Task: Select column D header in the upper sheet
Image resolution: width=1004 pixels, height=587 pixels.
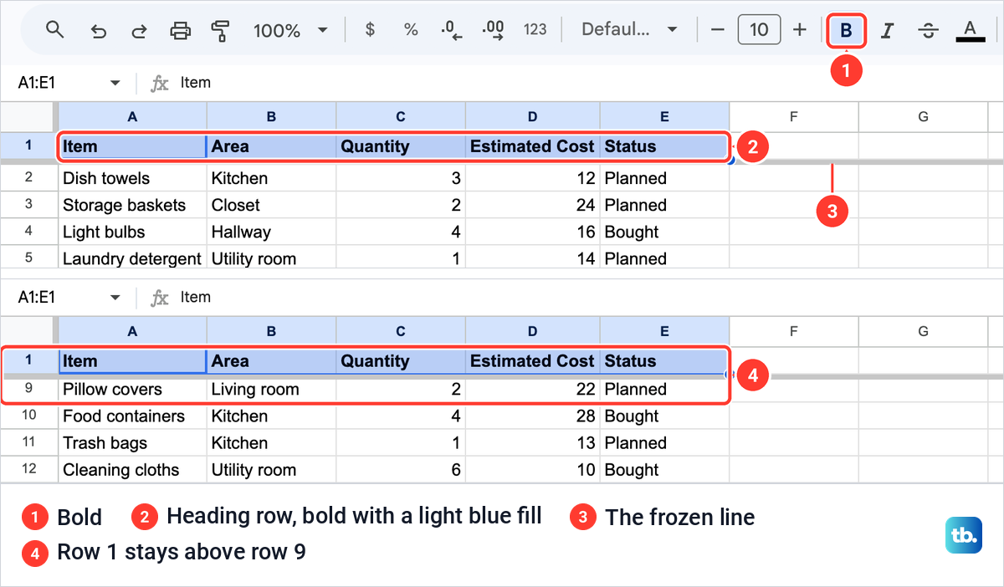Action: coord(533,117)
